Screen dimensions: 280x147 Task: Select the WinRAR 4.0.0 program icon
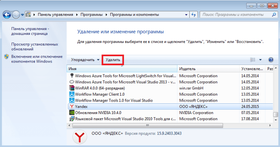tap(72, 88)
